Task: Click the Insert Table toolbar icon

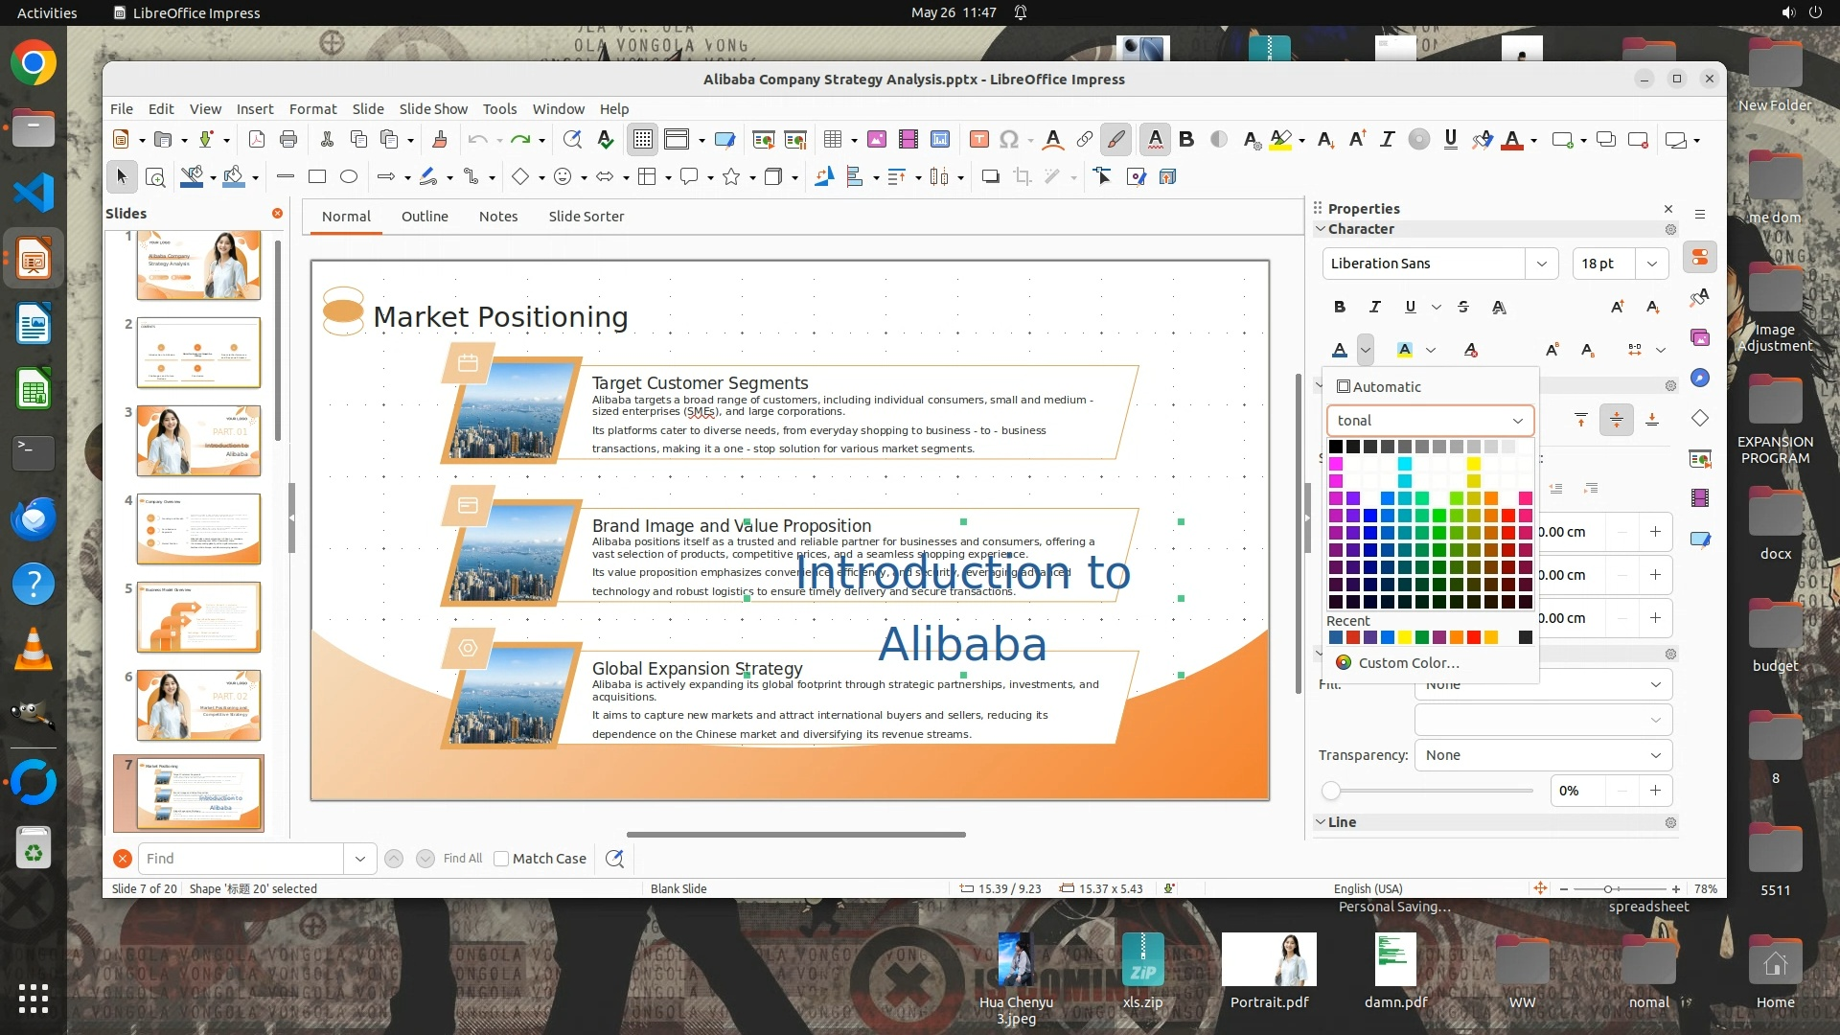Action: (x=833, y=140)
